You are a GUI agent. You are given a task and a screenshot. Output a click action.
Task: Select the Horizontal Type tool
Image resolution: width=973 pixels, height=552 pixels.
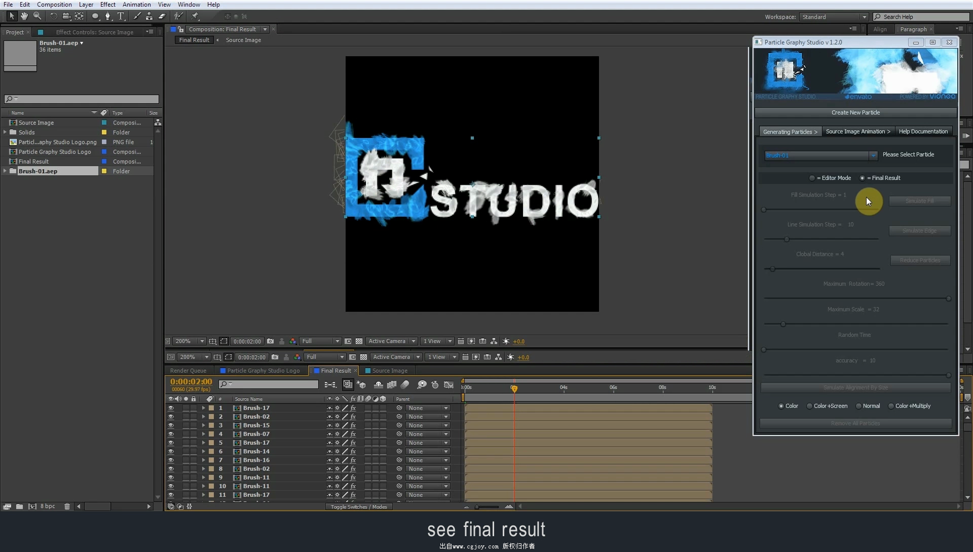tap(121, 16)
